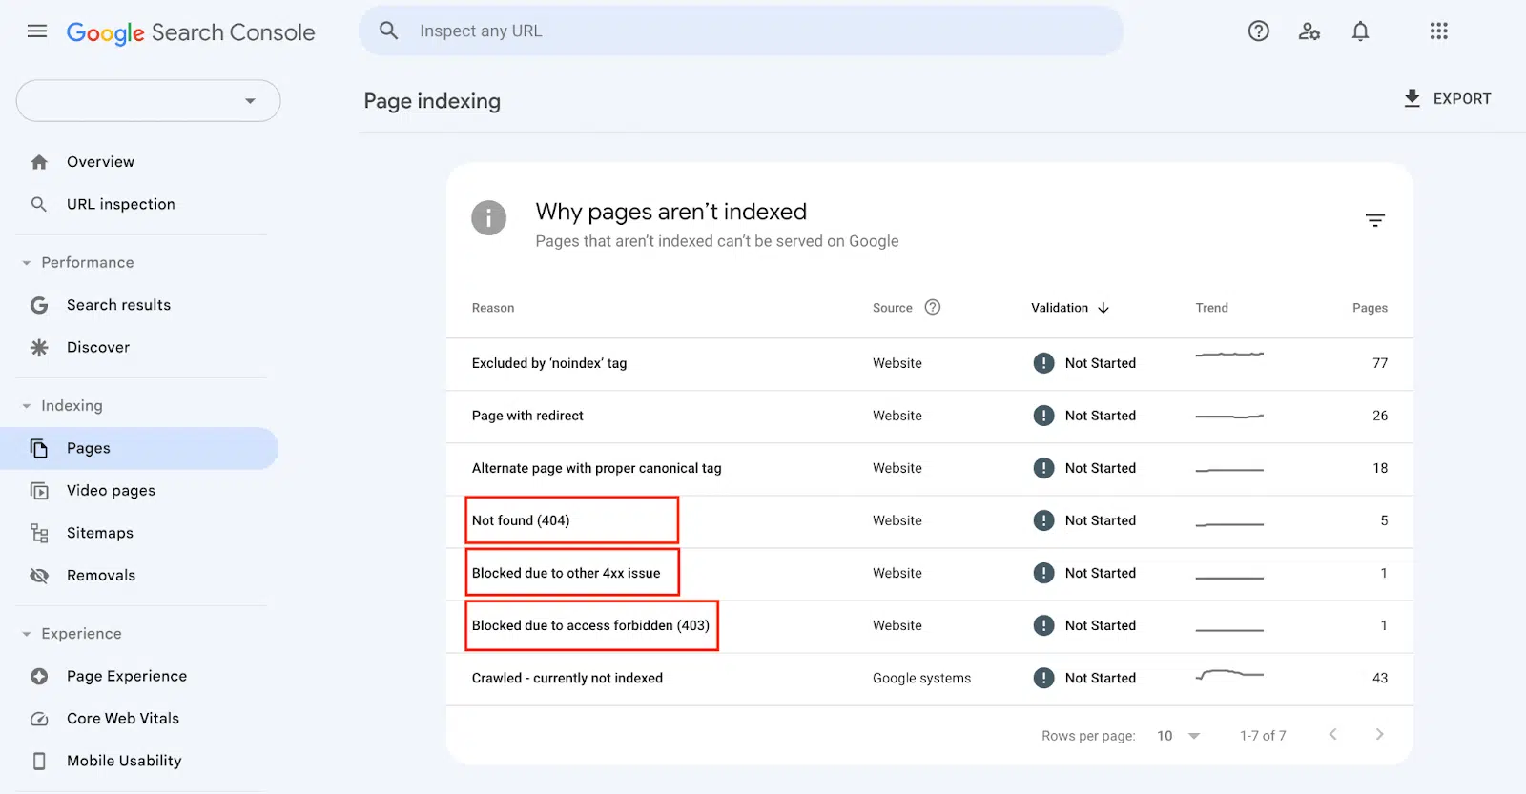Open the property selector dropdown
1526x794 pixels.
click(148, 101)
